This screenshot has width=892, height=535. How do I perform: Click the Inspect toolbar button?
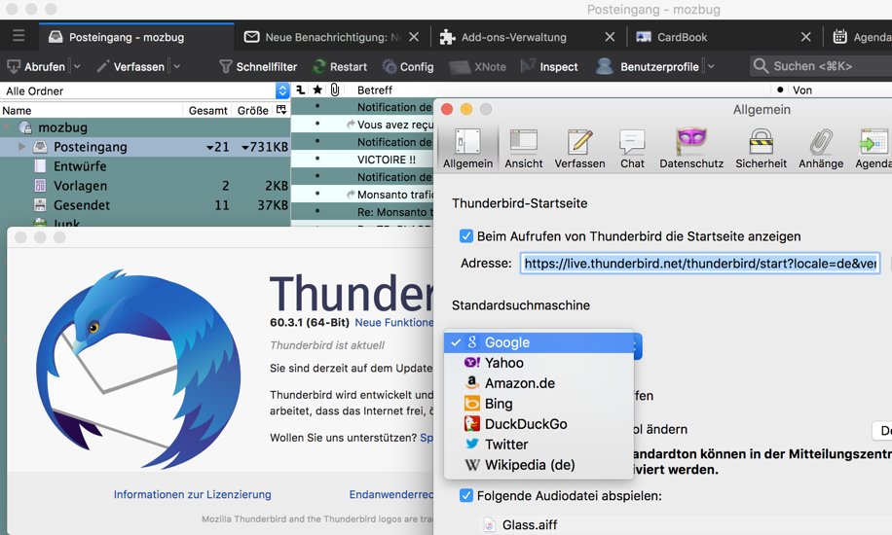(549, 66)
